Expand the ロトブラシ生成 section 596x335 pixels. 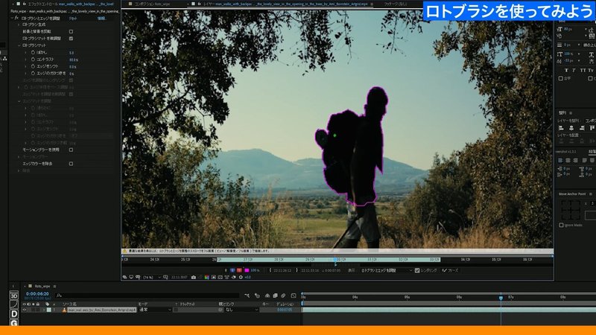coord(19,25)
